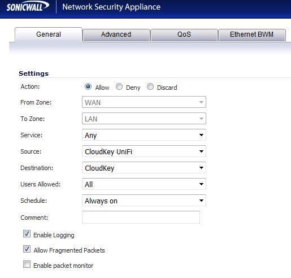Expand the Source dropdown CloudKey UniFi
The width and height of the screenshot is (291, 278).
pyautogui.click(x=144, y=151)
